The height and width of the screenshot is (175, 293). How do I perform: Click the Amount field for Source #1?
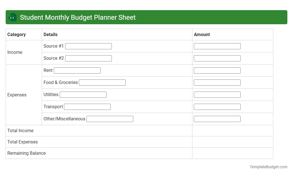(x=217, y=46)
